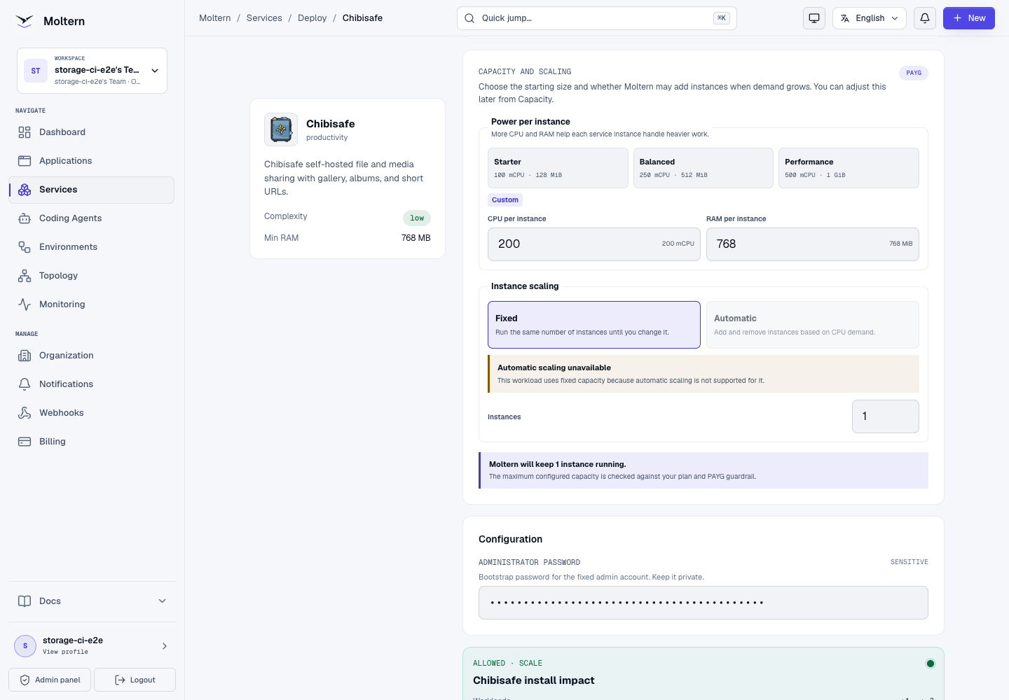Click the search magnifier icon

(x=469, y=18)
